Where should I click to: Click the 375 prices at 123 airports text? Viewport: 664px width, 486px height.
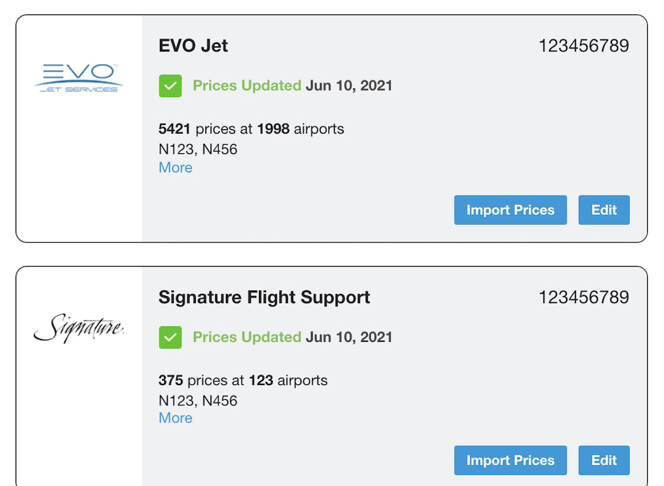243,381
